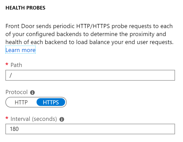Open the Learn more link
The image size is (183, 142).
tap(20, 50)
